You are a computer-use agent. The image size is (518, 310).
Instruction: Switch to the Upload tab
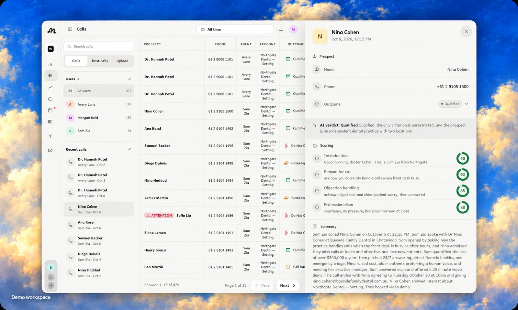122,61
